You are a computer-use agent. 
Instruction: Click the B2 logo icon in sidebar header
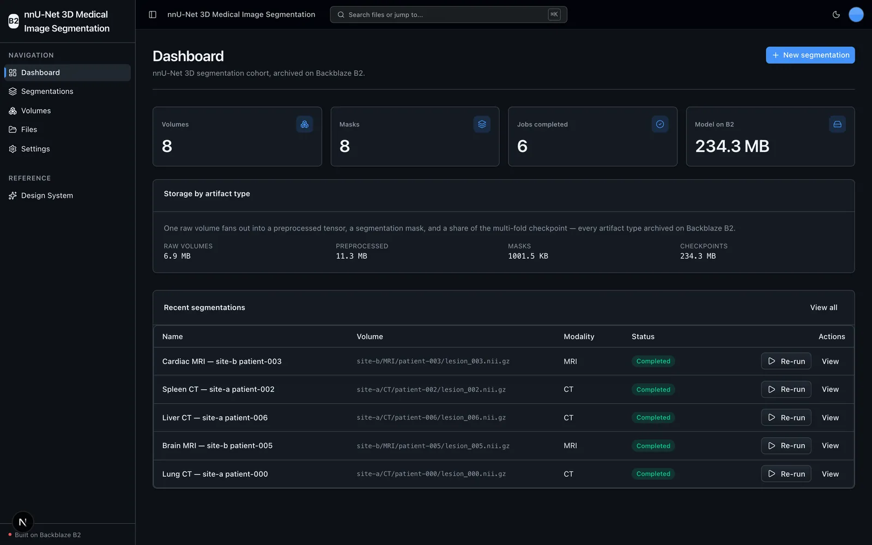[x=14, y=21]
